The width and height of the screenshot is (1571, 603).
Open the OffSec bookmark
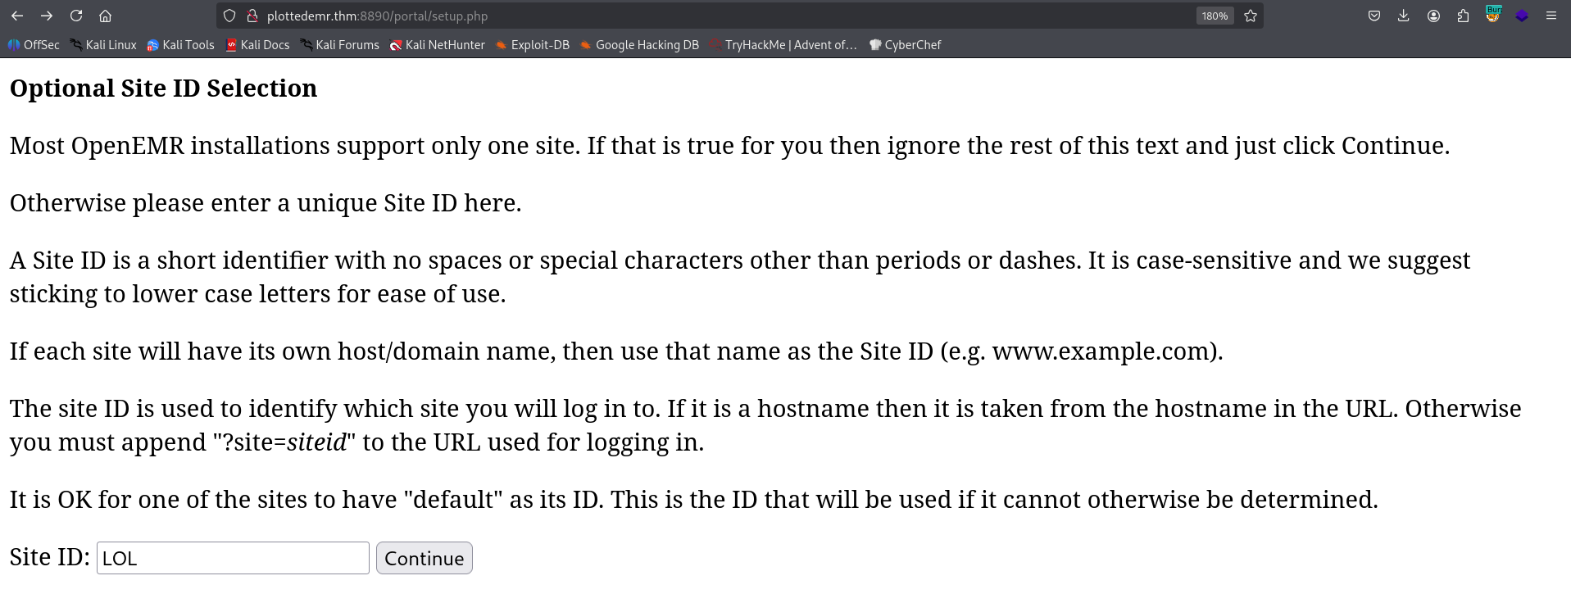34,45
